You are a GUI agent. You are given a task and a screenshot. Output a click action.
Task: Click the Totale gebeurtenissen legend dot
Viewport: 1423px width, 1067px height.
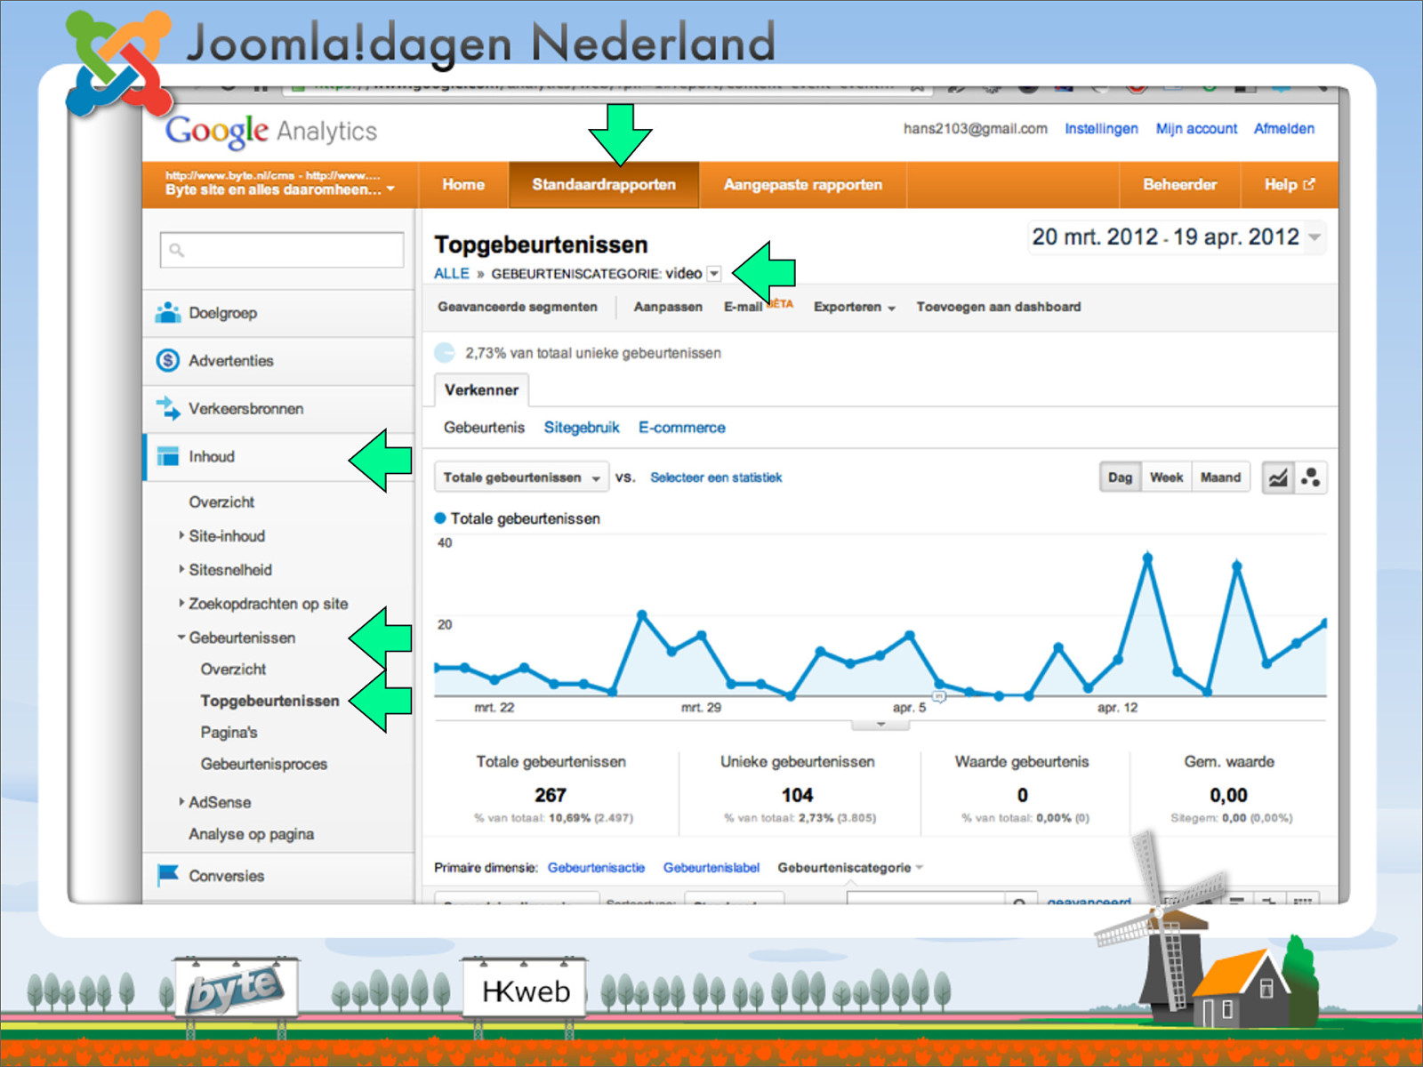[x=439, y=518]
